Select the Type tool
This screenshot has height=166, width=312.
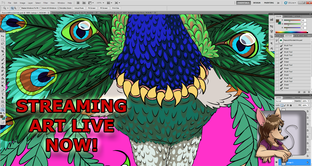(x=3, y=94)
